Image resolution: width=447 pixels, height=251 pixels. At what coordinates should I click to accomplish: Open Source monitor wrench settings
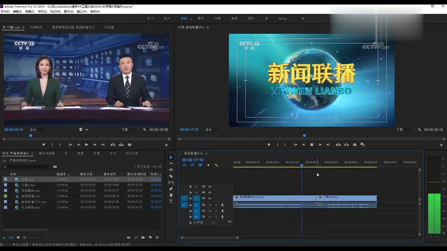[x=145, y=130]
